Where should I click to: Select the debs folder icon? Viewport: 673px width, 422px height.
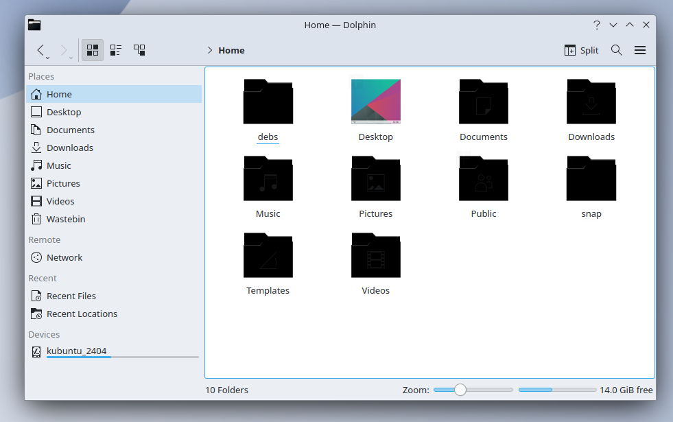pyautogui.click(x=268, y=102)
